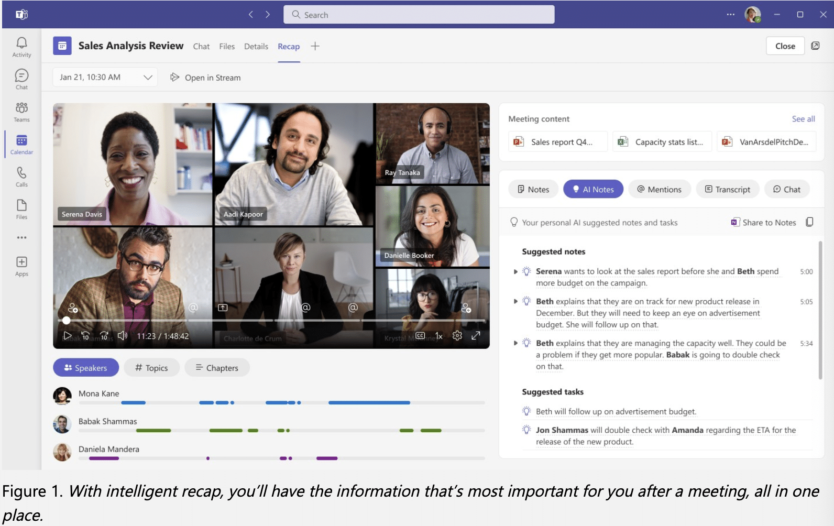Jump to the 5:00 note timestamp

click(806, 271)
